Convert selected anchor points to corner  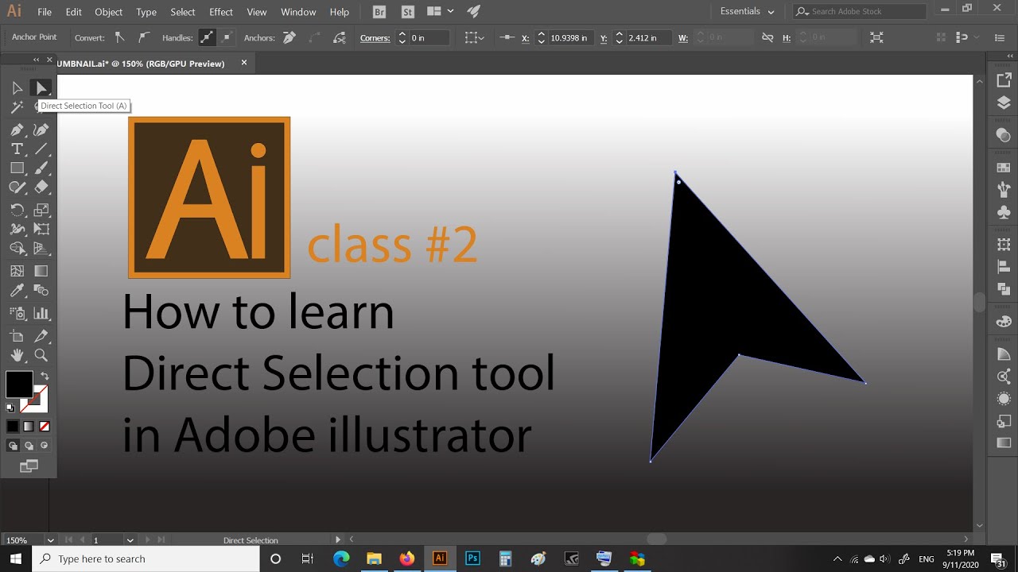[119, 37]
